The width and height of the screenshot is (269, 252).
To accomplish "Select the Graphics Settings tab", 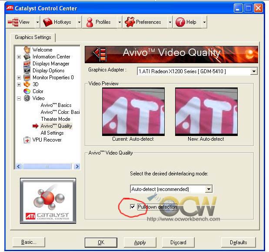I will (33, 37).
